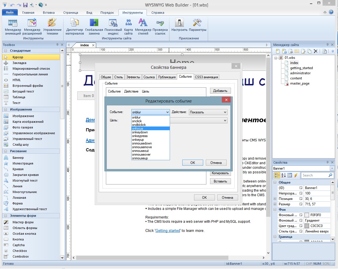Switch to CSS3 анимация tab
Image resolution: width=338 pixels, height=269 pixels.
206,77
